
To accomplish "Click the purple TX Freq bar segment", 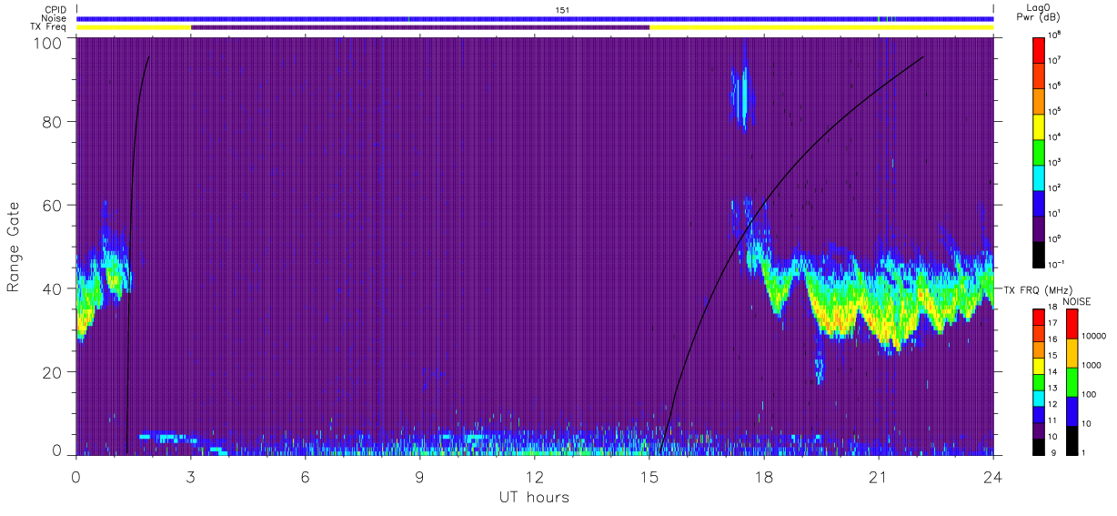I will (420, 27).
